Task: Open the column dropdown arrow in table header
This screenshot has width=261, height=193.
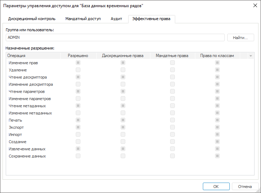Action: 251,56
